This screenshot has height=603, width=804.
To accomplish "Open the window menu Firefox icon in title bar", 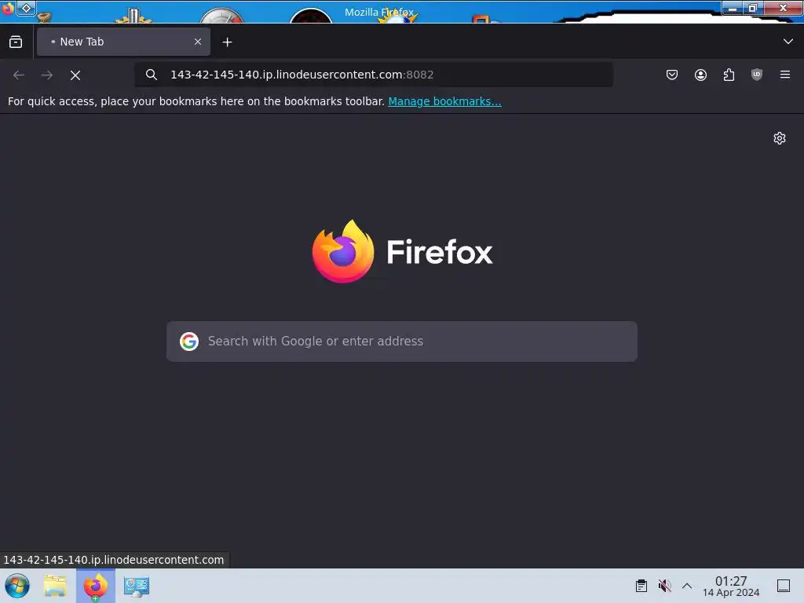I will tap(8, 9).
